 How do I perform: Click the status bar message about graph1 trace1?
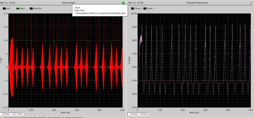(43, 117)
